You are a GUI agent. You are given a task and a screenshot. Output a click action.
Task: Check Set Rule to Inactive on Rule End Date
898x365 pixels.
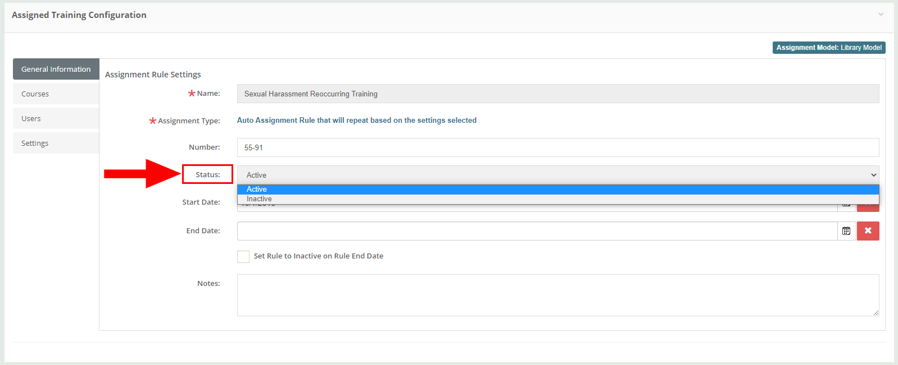243,257
